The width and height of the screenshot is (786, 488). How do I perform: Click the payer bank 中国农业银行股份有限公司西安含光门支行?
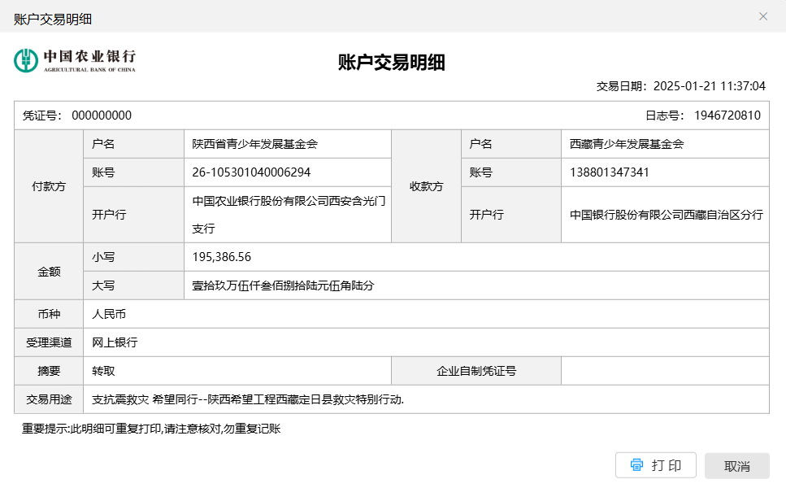pos(289,215)
